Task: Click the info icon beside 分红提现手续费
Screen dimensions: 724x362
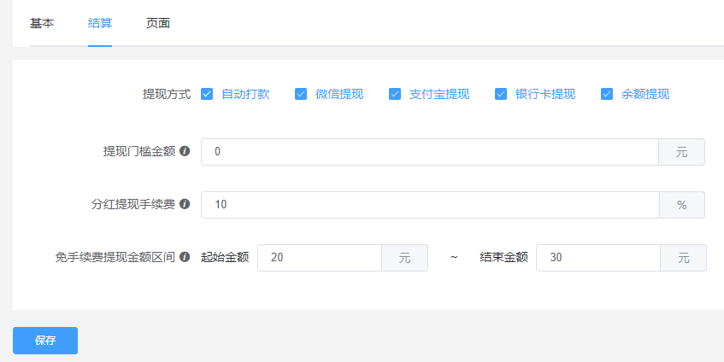Action: 185,204
